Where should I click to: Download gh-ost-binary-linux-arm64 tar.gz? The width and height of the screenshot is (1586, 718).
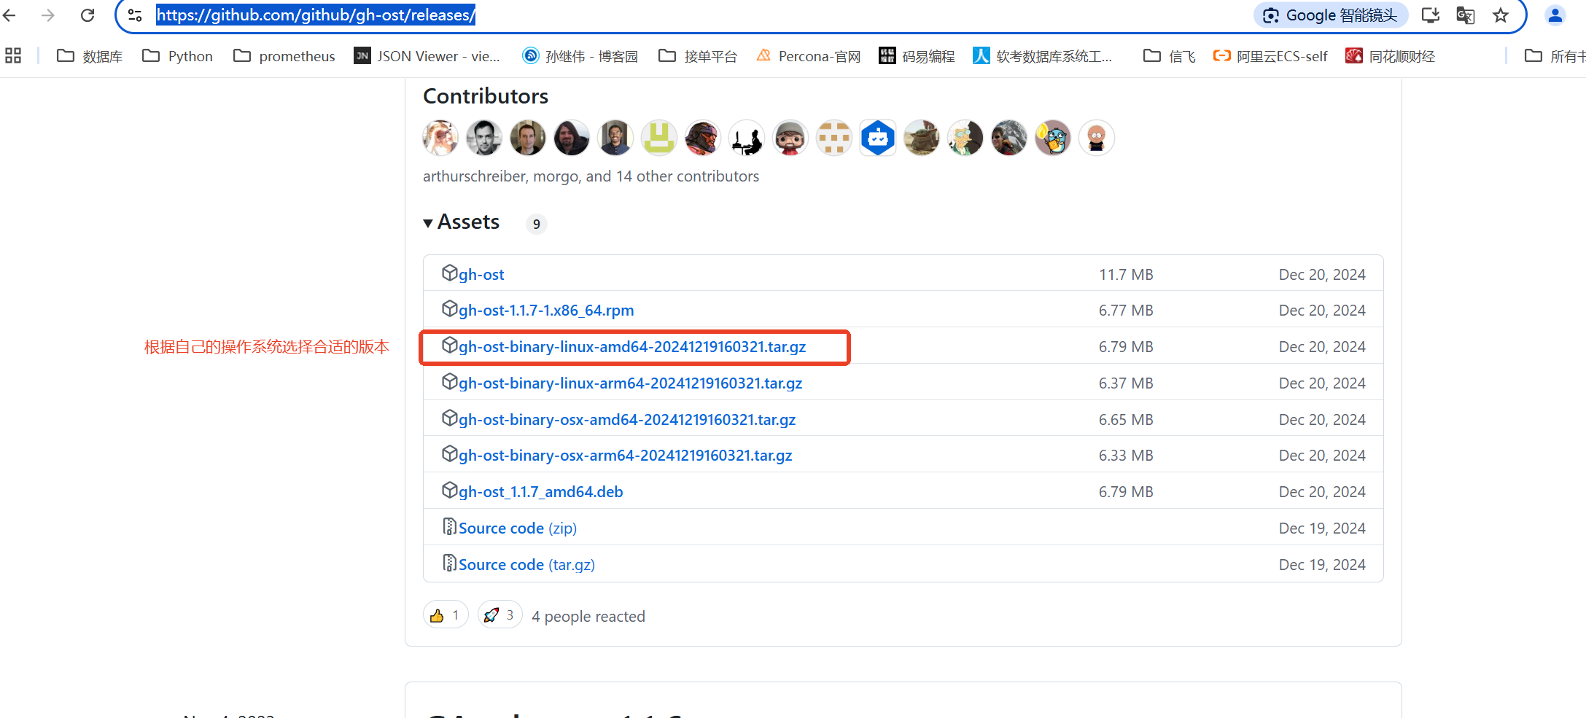click(x=630, y=383)
